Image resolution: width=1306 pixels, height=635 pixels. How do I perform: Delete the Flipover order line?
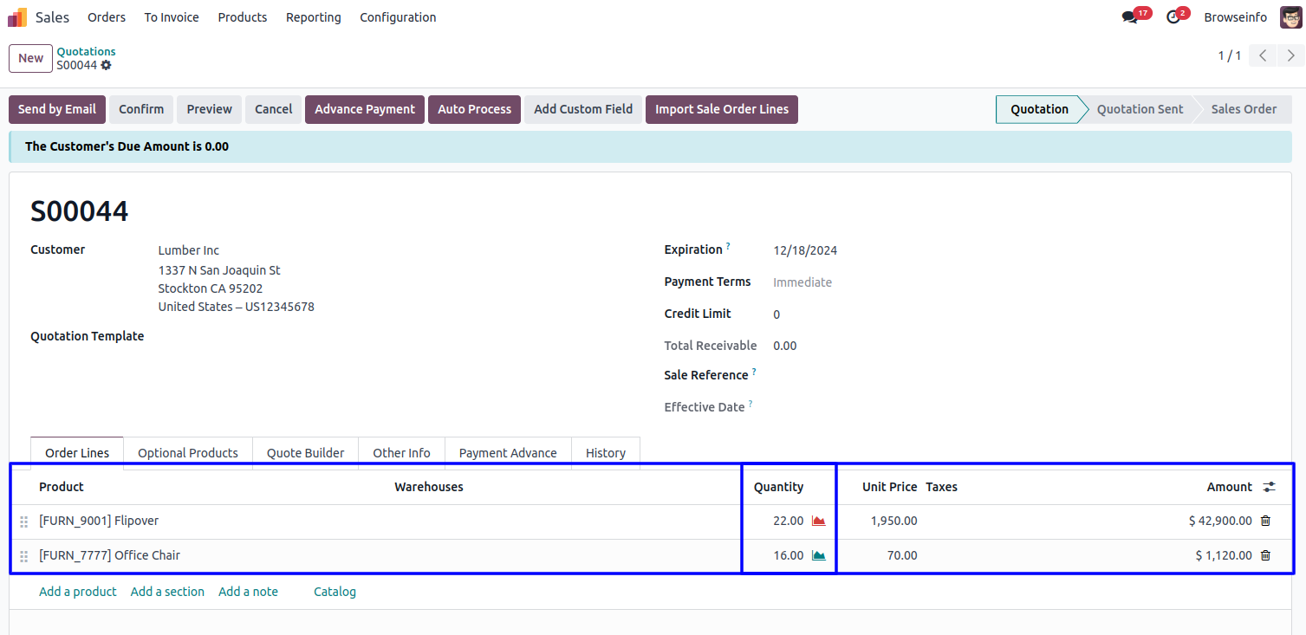click(1265, 521)
